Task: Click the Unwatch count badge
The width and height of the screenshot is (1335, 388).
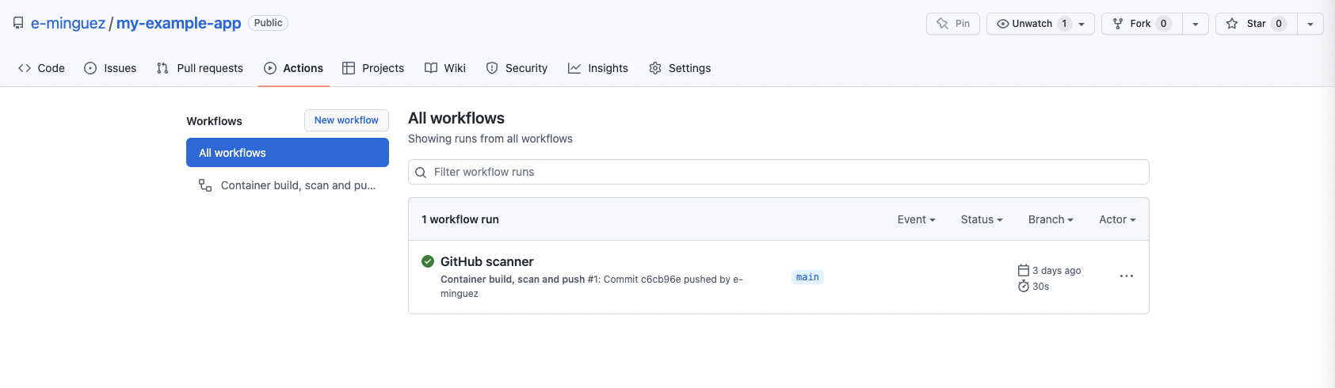Action: [x=1064, y=24]
